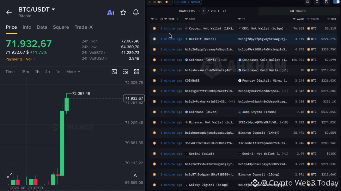The image size is (341, 191).
Task: Open the Square tab
Action: tap(61, 27)
